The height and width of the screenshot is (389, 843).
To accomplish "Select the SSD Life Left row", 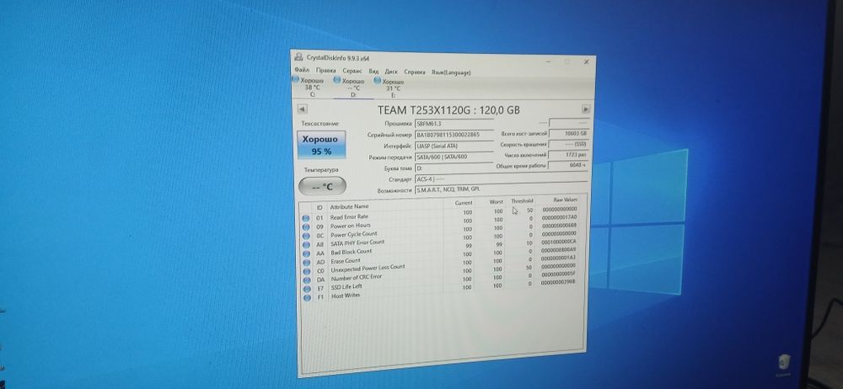I will pos(440,281).
